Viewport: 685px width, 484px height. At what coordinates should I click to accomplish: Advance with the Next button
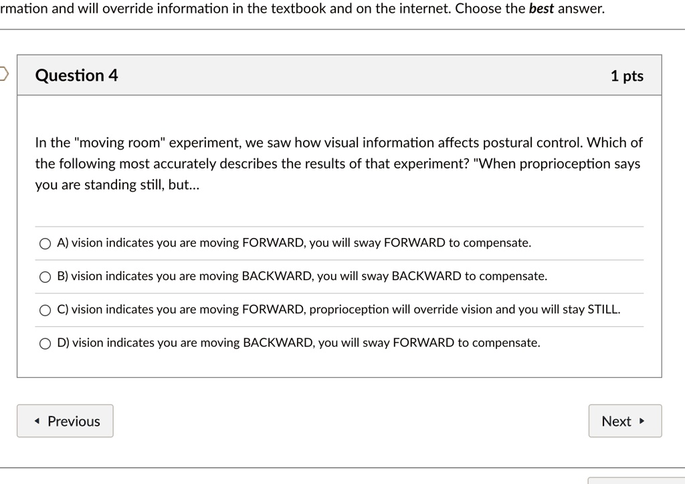point(625,420)
